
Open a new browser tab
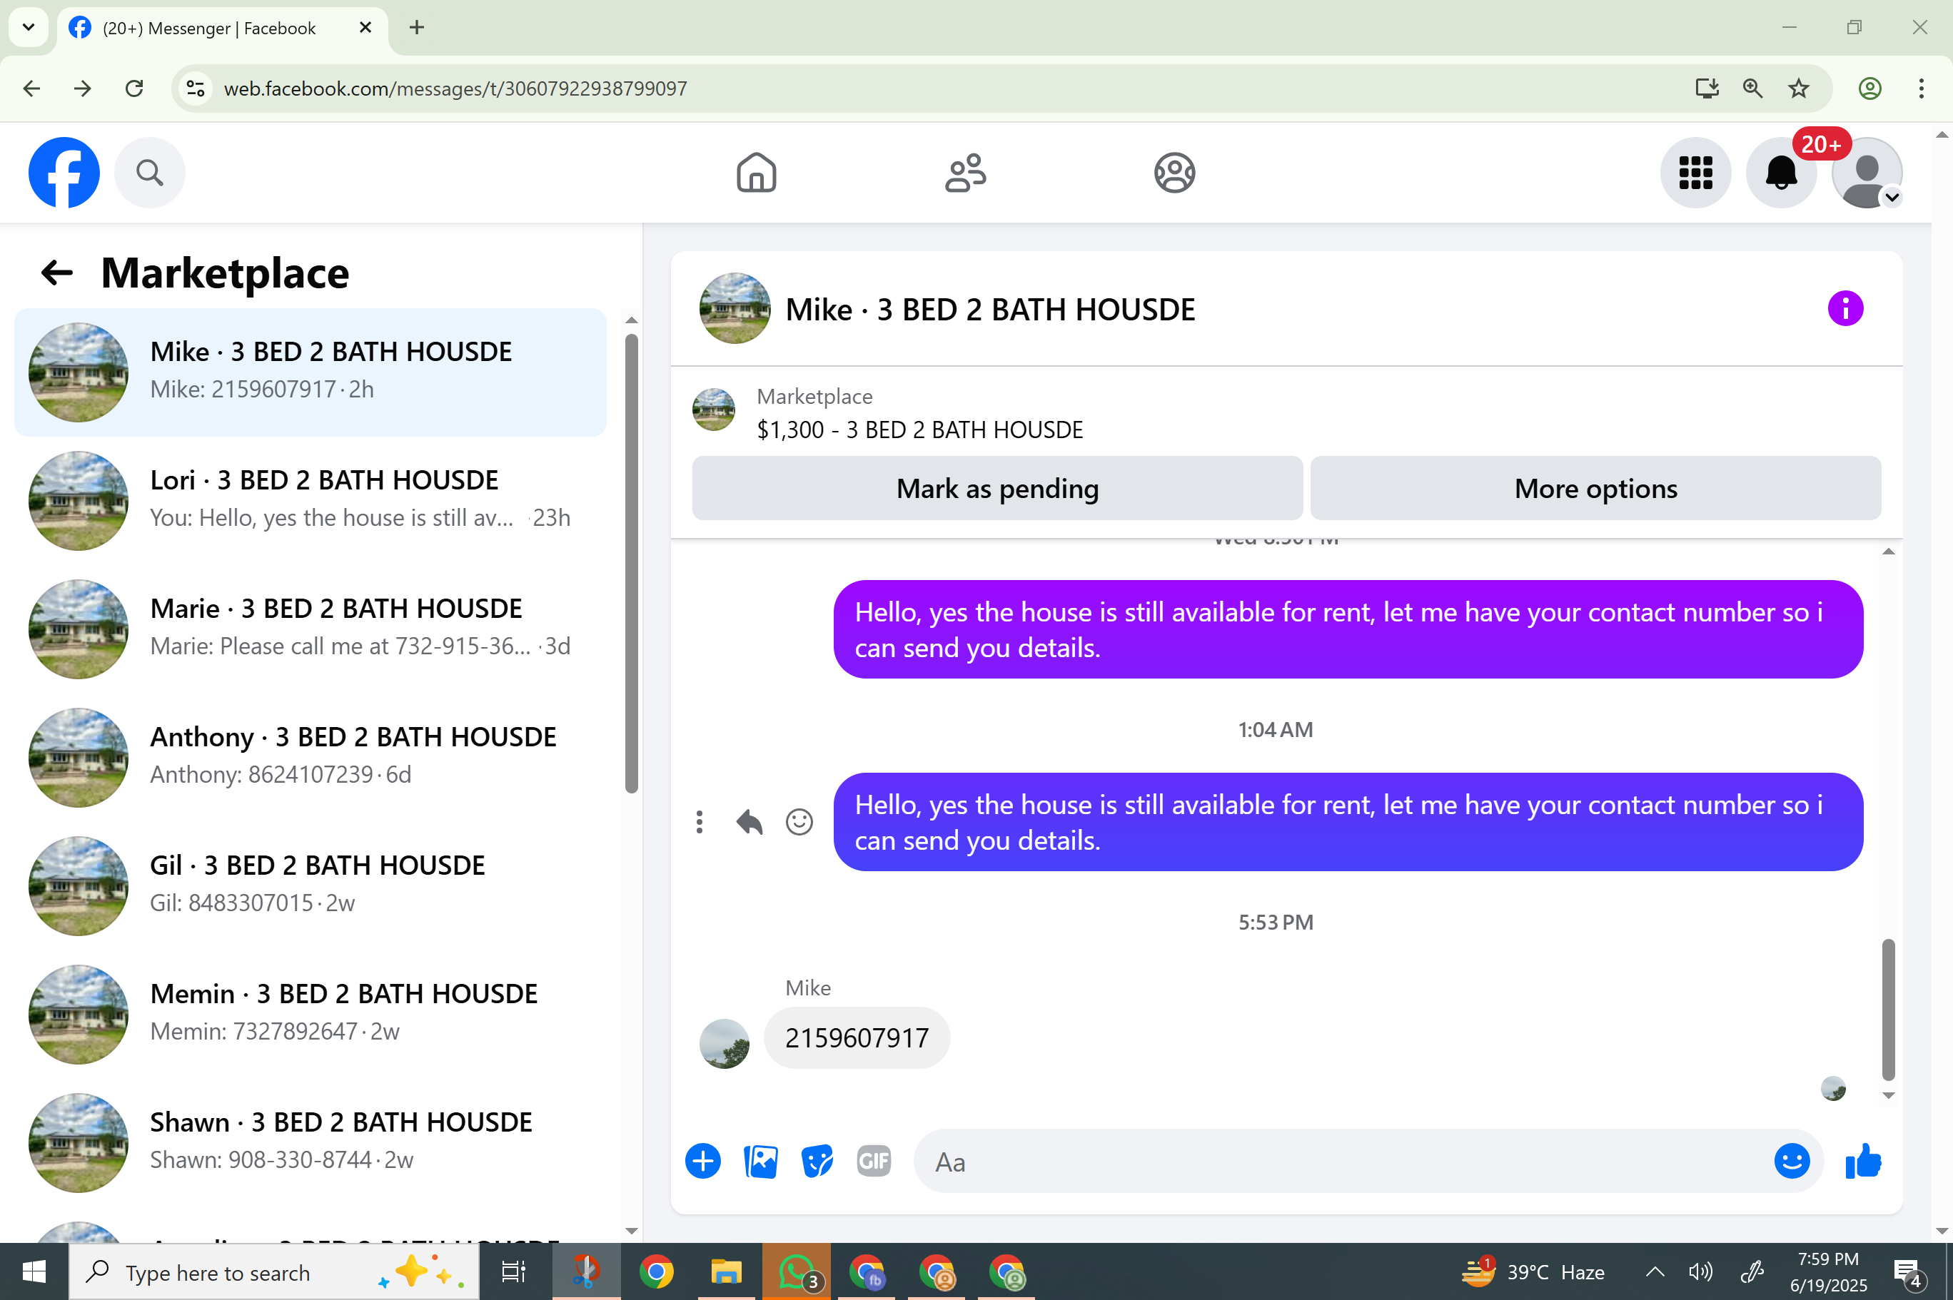tap(416, 27)
